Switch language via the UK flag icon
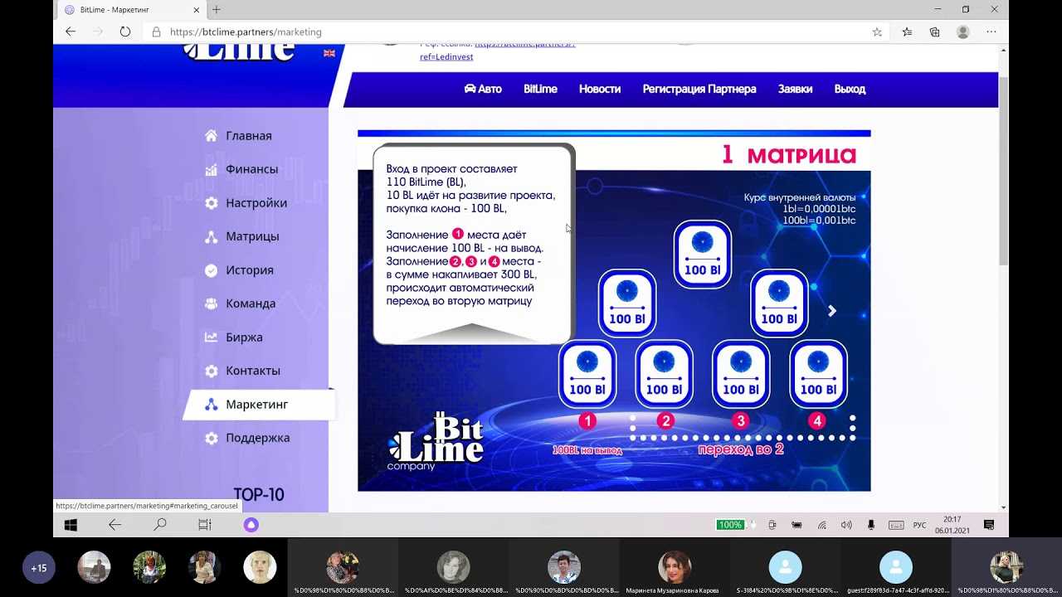Viewport: 1062px width, 597px height. 329,53
